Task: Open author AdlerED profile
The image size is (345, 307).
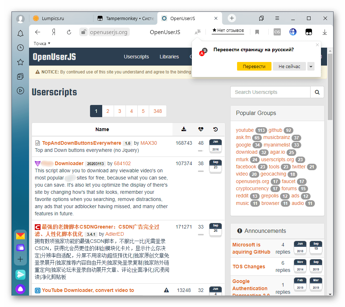Action: 114,234
